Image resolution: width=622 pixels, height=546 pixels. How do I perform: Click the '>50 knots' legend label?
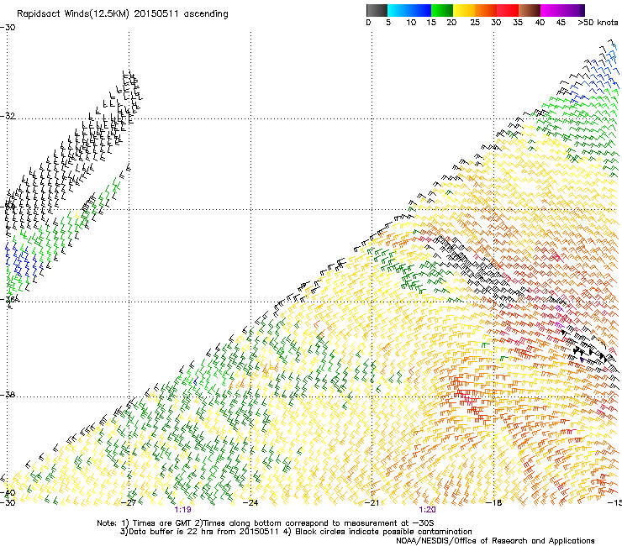[x=598, y=23]
